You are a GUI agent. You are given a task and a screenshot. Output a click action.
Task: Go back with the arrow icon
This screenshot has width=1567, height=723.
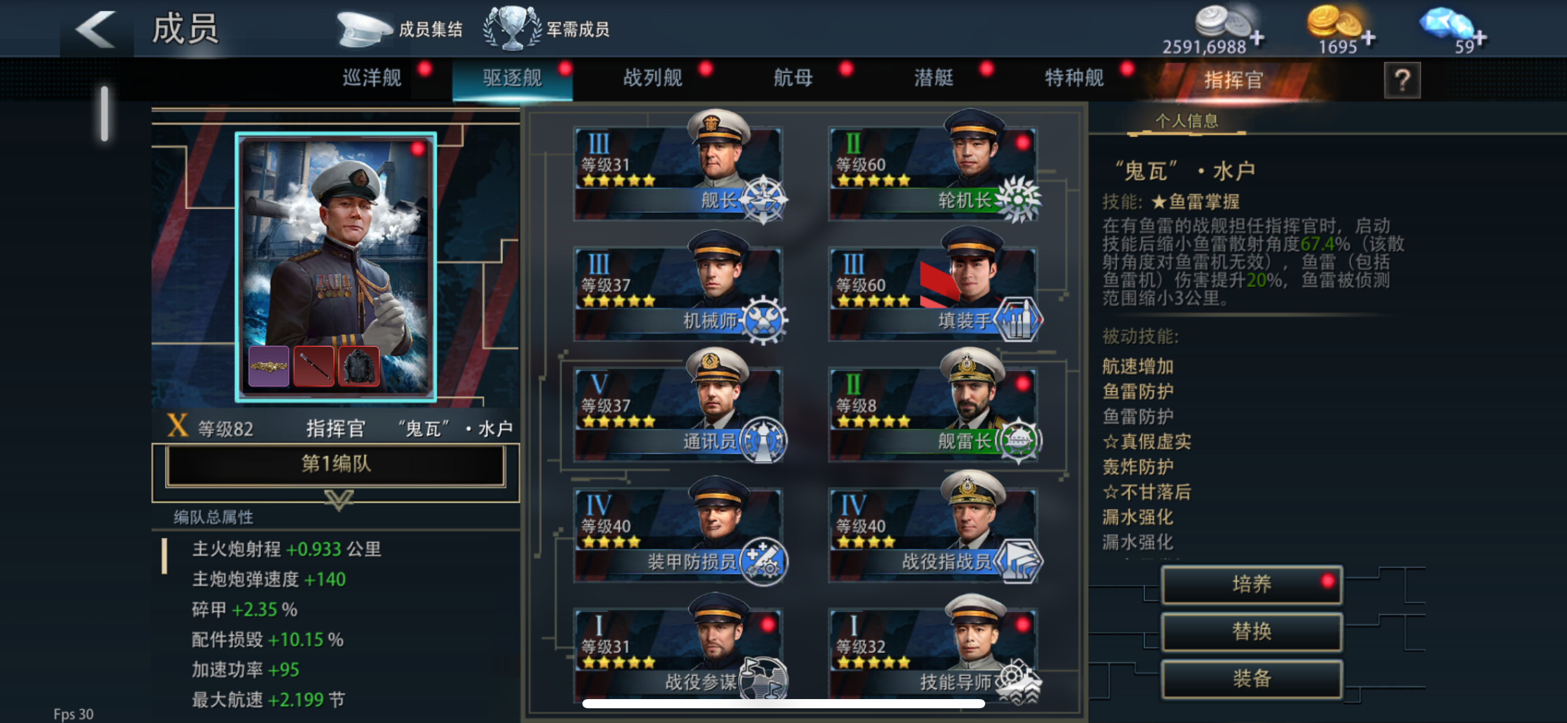tap(96, 29)
